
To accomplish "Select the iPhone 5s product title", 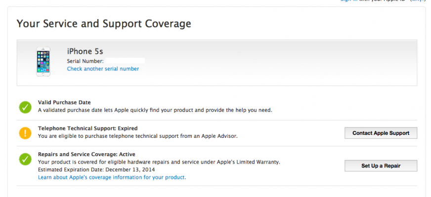I will point(85,51).
